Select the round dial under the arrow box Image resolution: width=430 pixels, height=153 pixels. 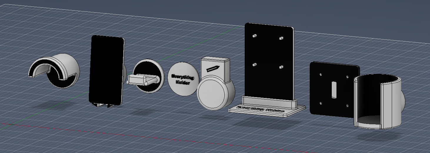click(x=212, y=94)
